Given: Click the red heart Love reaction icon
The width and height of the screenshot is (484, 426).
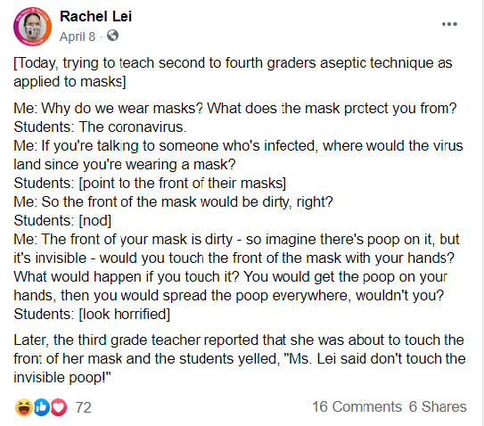Looking at the screenshot, I should [x=59, y=407].
